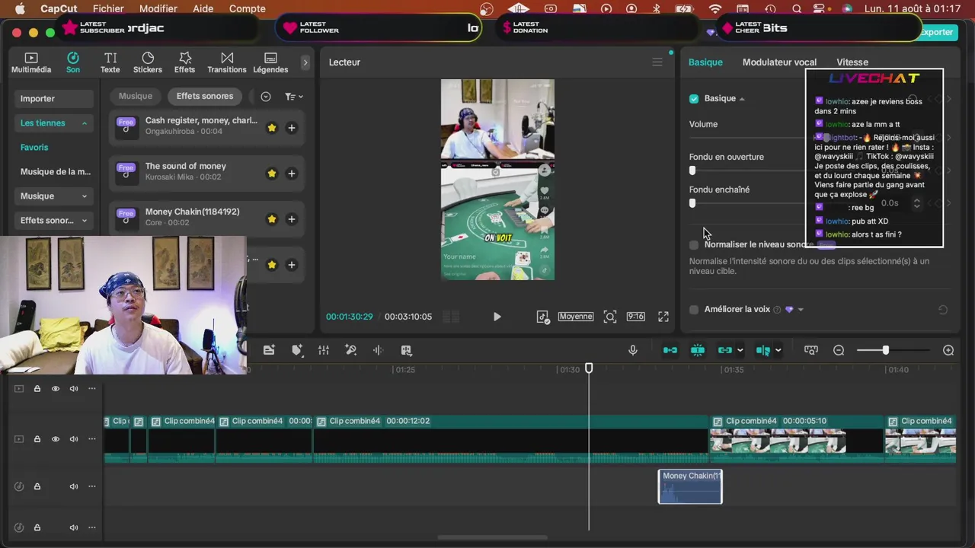Open the 9:16 aspect ratio selector

(x=635, y=317)
